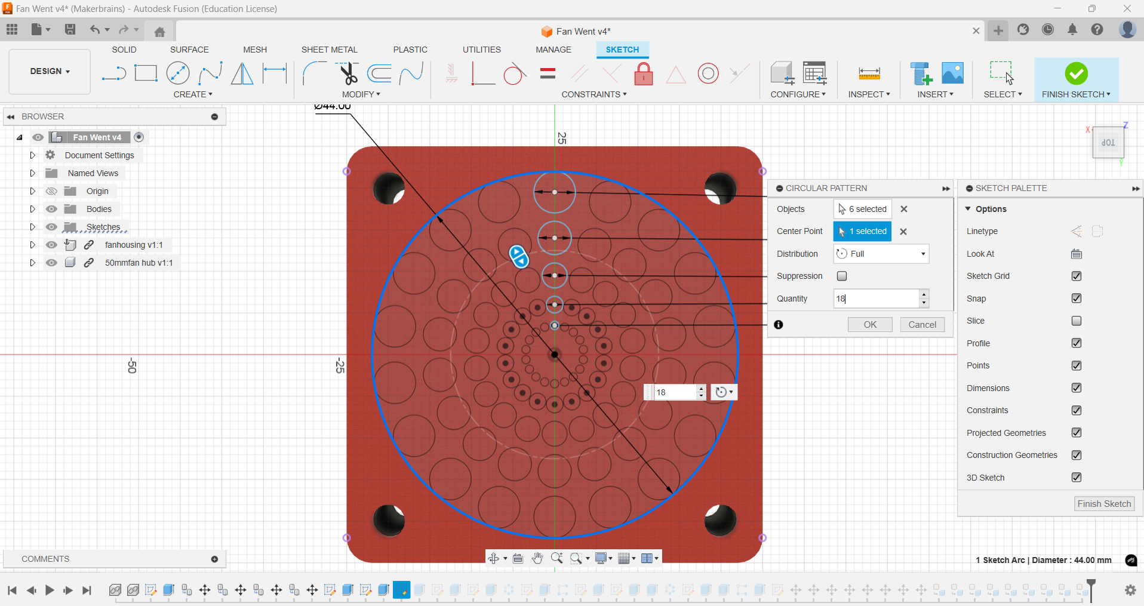Open the Insert Canvas tool
Screen dimensions: 1144x606
[x=952, y=73]
